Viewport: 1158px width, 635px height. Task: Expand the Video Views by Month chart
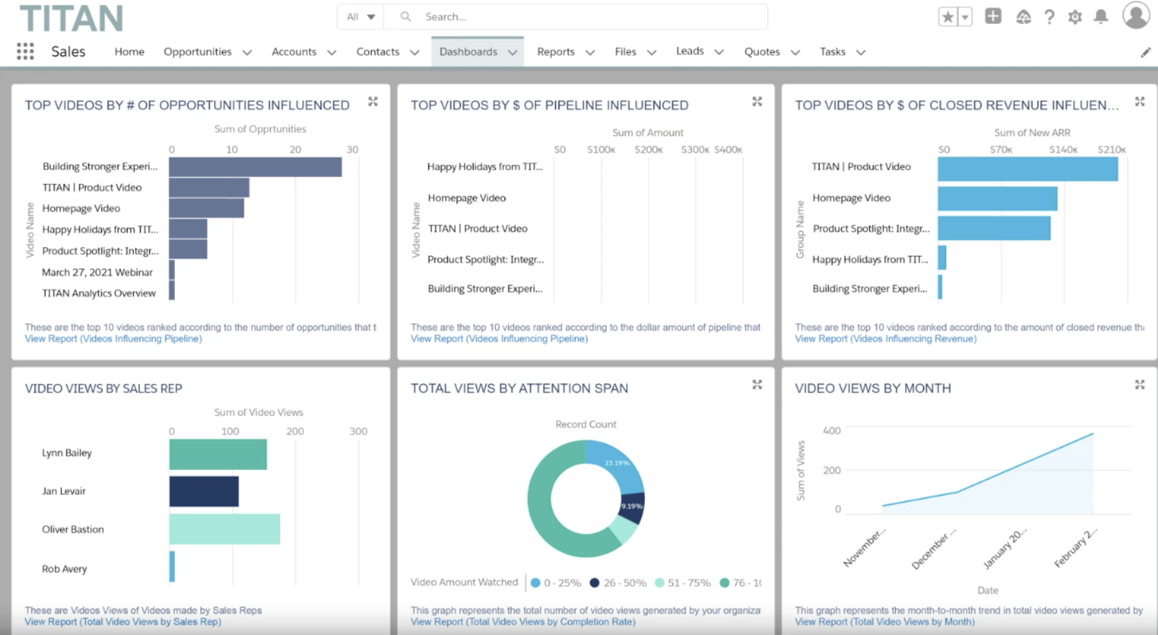[1140, 385]
